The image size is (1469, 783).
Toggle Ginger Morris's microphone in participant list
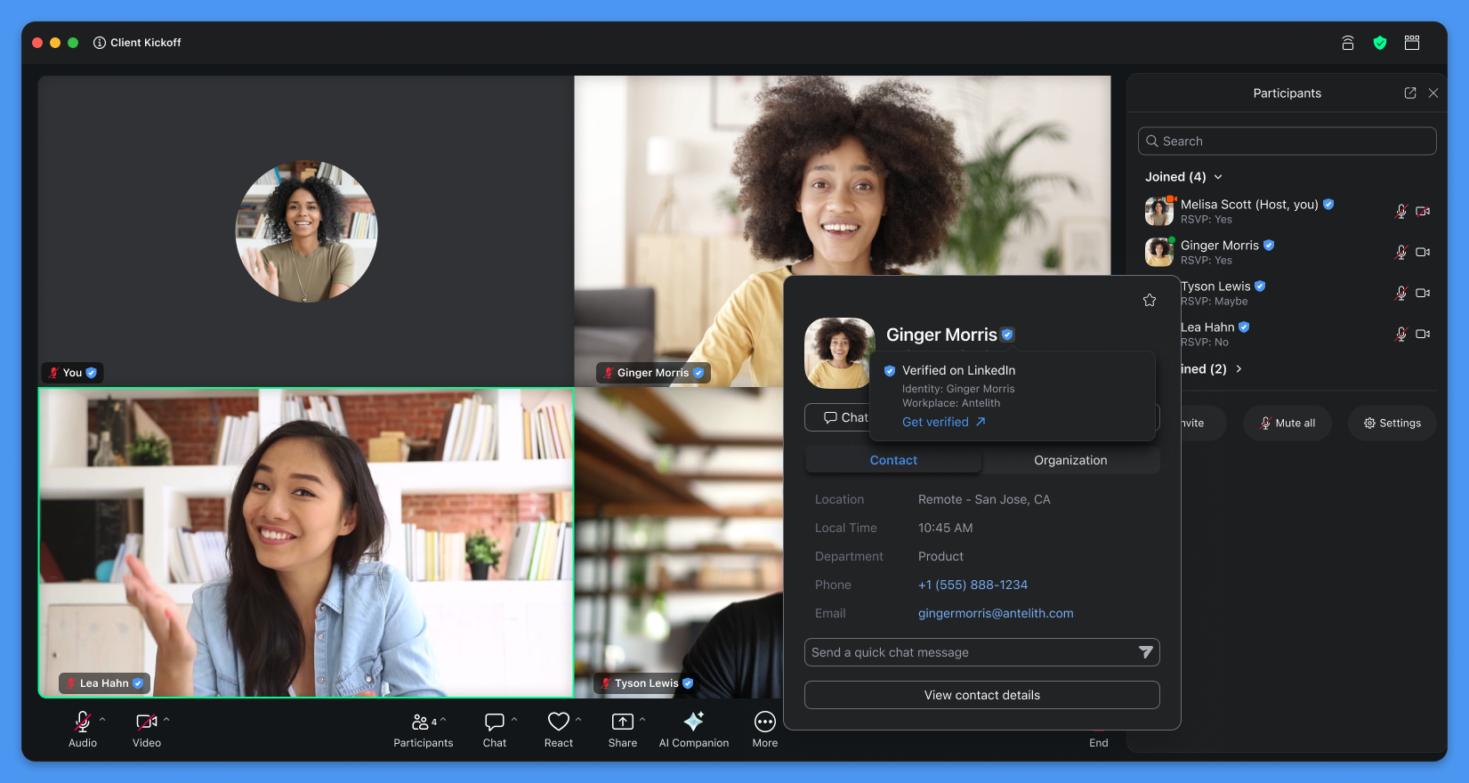click(1400, 253)
